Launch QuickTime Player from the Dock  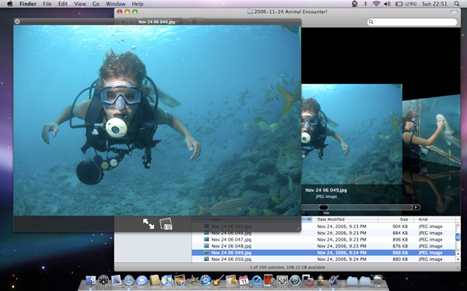(x=256, y=280)
